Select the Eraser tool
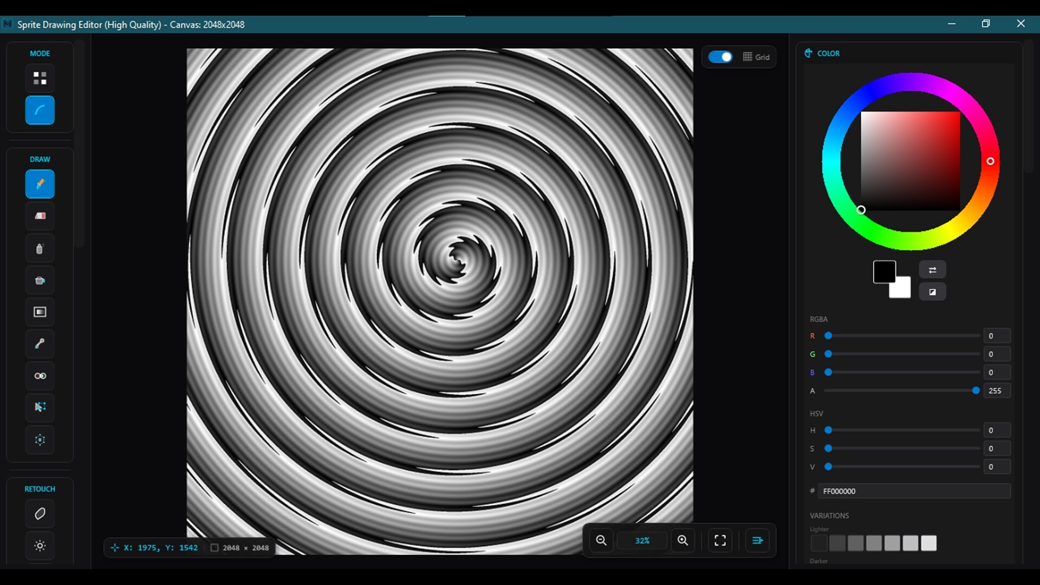The height and width of the screenshot is (585, 1040). pos(40,216)
